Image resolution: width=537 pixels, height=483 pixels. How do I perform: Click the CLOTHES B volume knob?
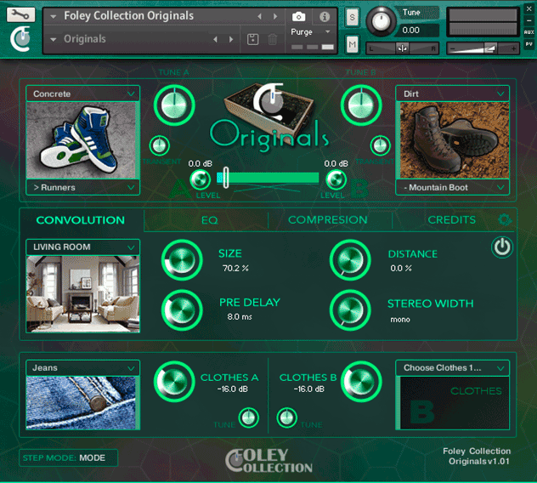(x=361, y=381)
